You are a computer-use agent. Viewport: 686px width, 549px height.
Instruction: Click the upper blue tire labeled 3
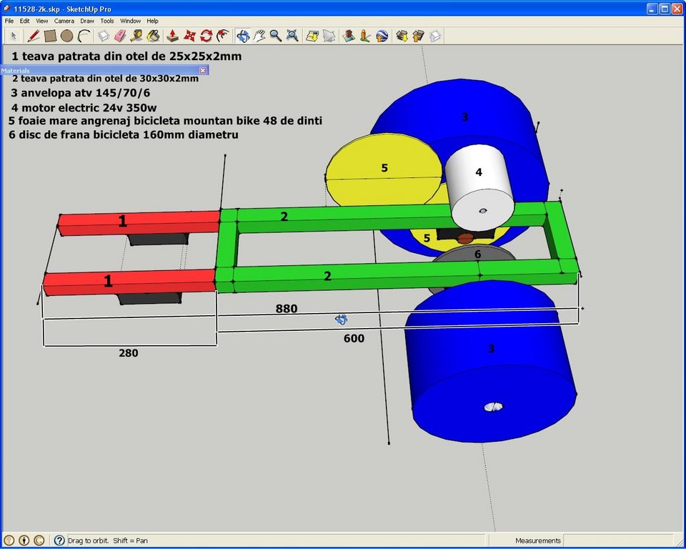464,117
